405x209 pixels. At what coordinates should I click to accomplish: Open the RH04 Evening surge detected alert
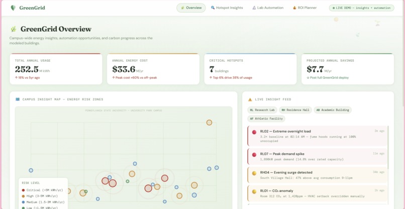[x=318, y=175]
